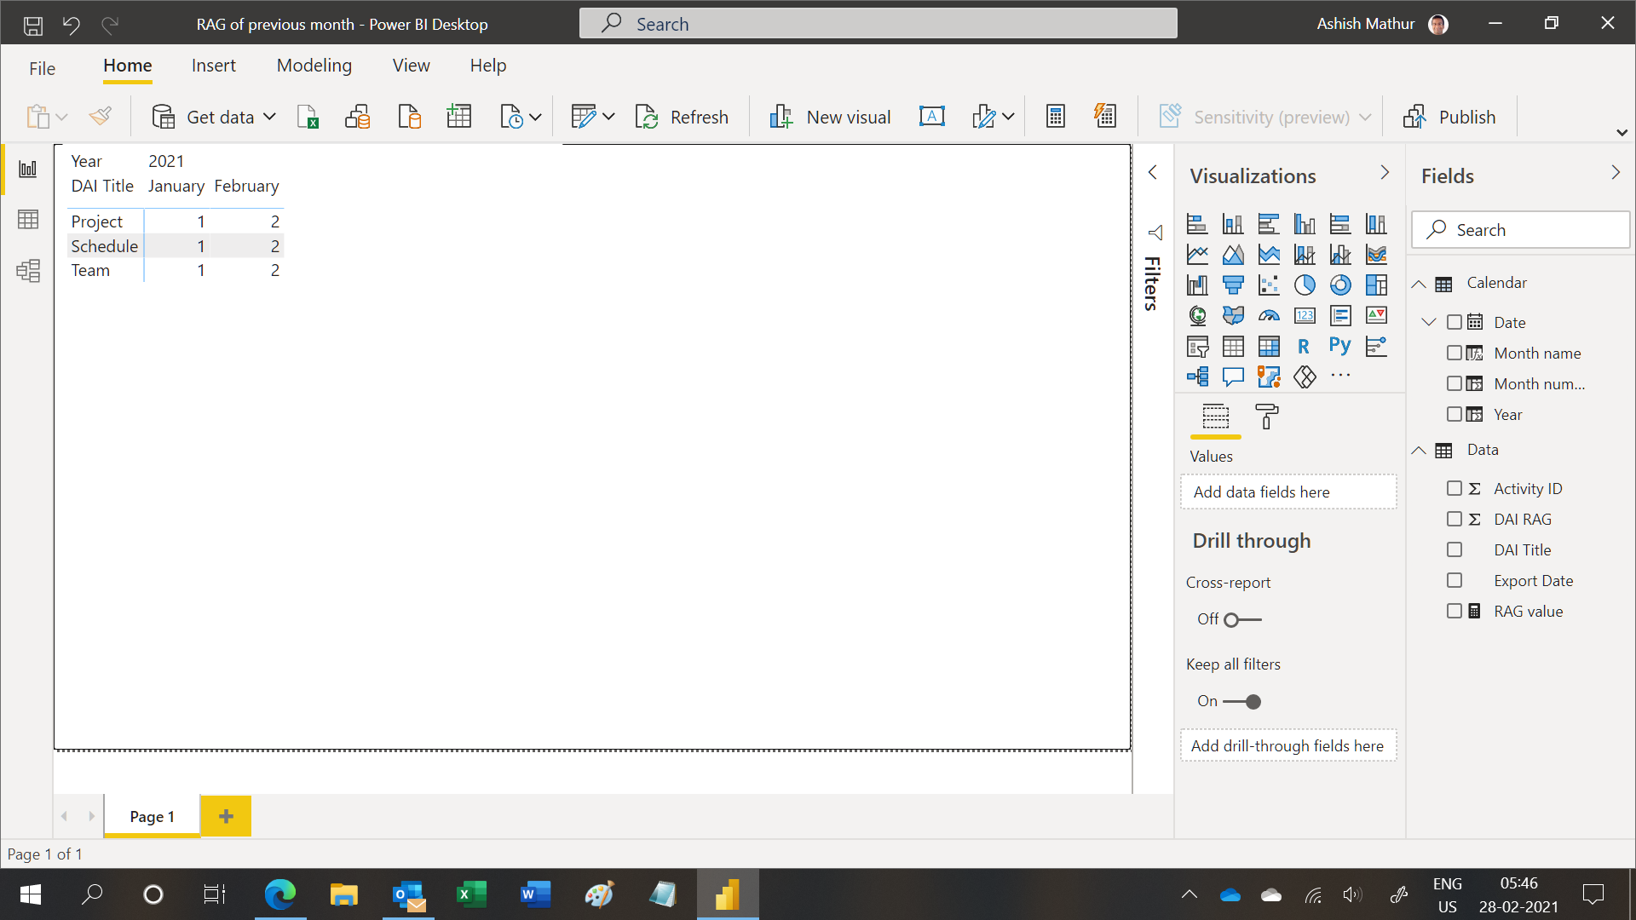Viewport: 1636px width, 920px height.
Task: Open the Insert ribbon tab
Action: (x=213, y=66)
